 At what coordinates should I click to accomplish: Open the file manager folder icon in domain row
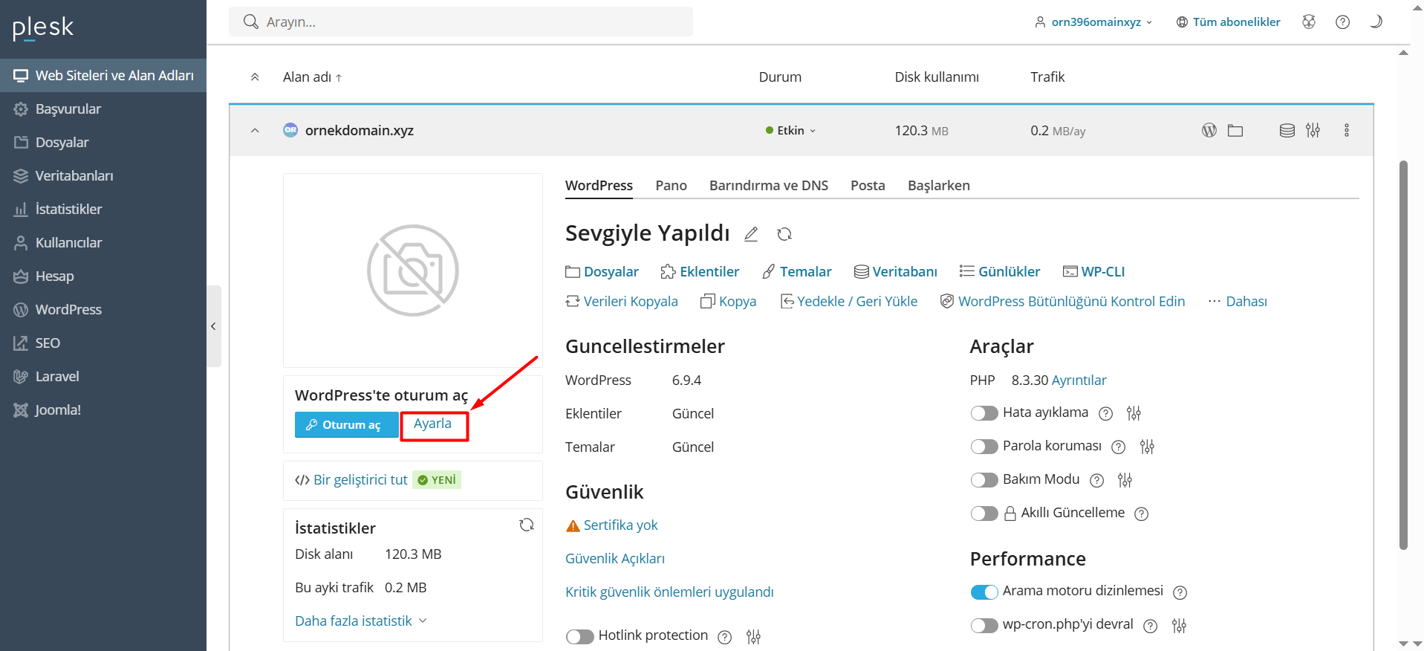pyautogui.click(x=1235, y=130)
